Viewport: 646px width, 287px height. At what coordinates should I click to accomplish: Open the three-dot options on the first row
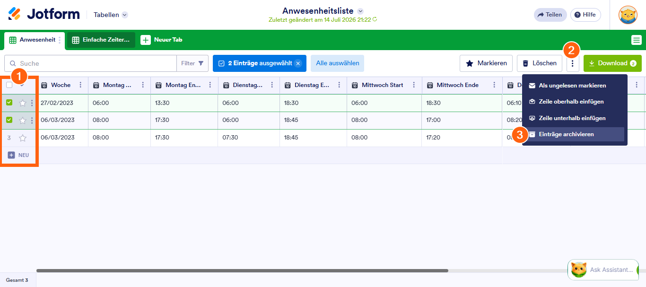[x=32, y=103]
